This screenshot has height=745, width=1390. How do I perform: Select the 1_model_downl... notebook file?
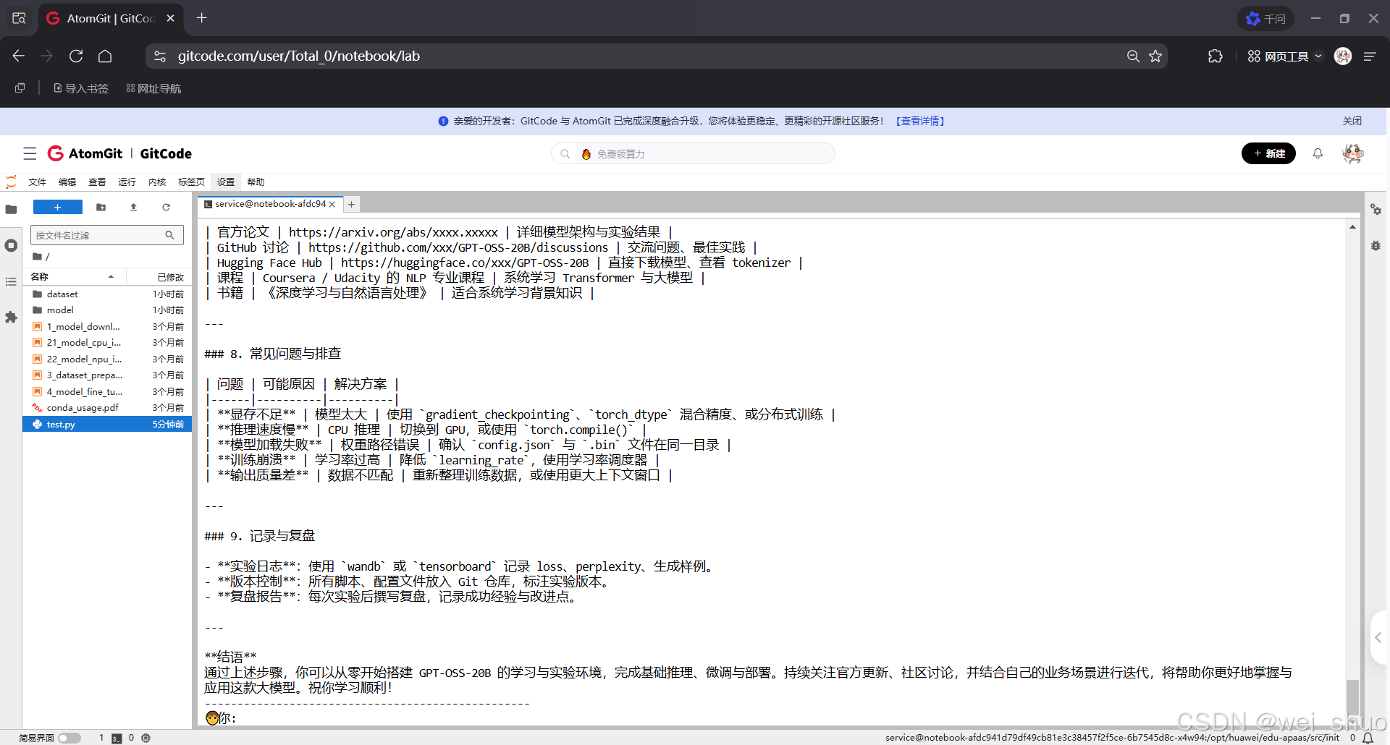pos(107,327)
